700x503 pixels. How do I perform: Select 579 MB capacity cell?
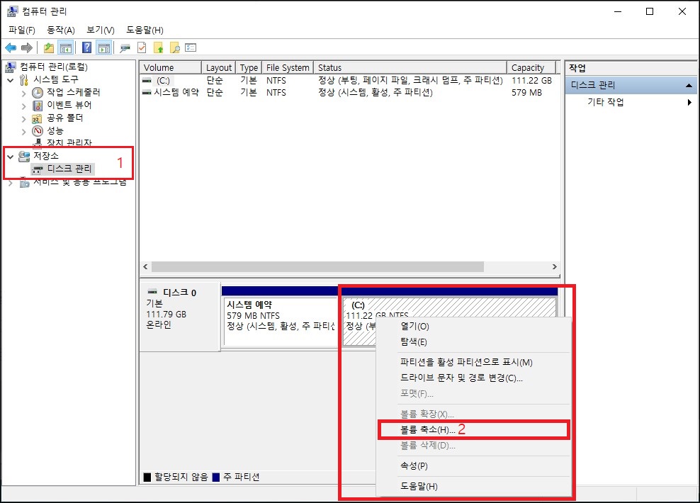[527, 92]
